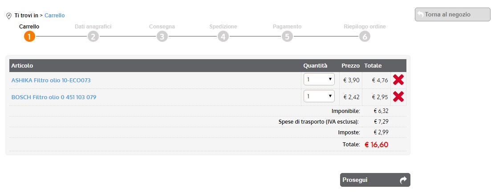Click Torna al negozio button

(x=452, y=14)
